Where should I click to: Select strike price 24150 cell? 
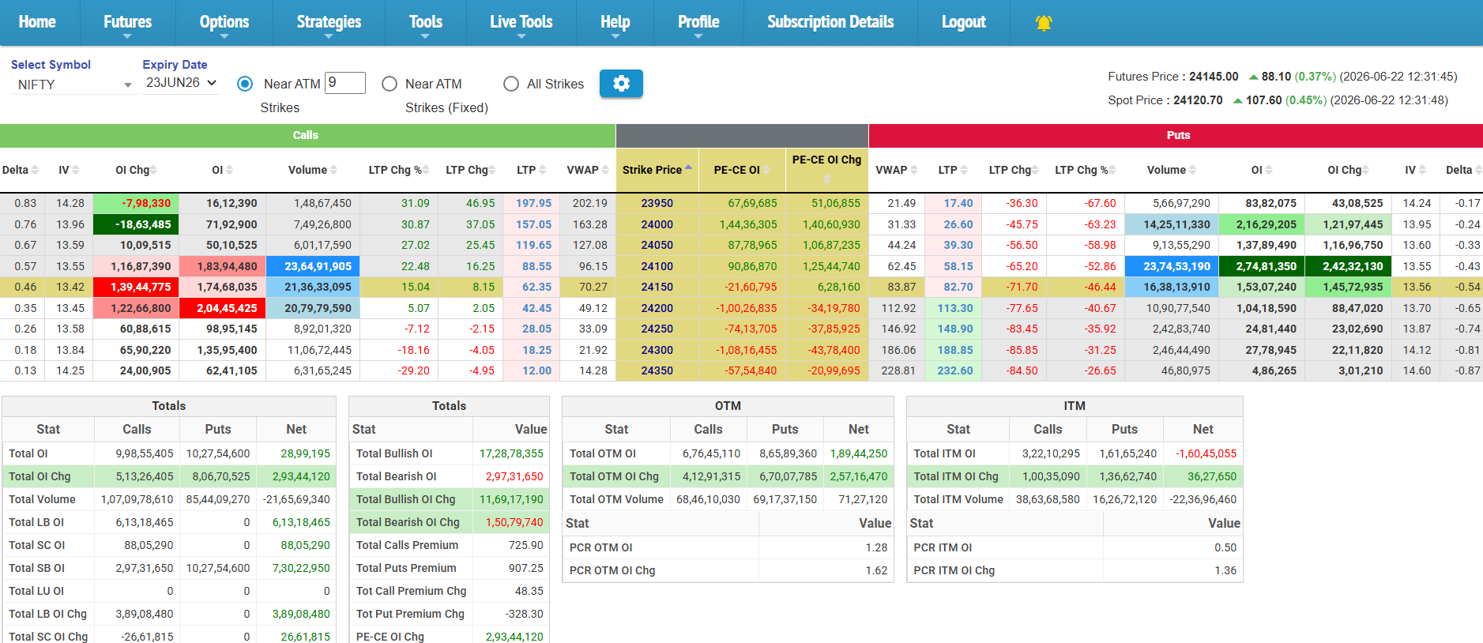click(657, 287)
